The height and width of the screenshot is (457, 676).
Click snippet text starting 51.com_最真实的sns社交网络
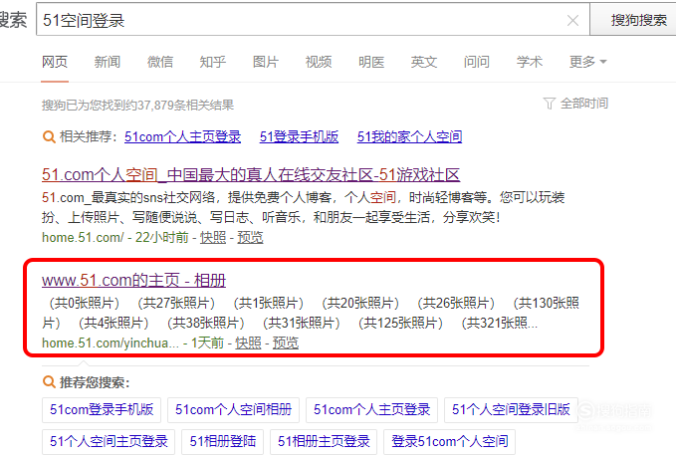pyautogui.click(x=303, y=207)
